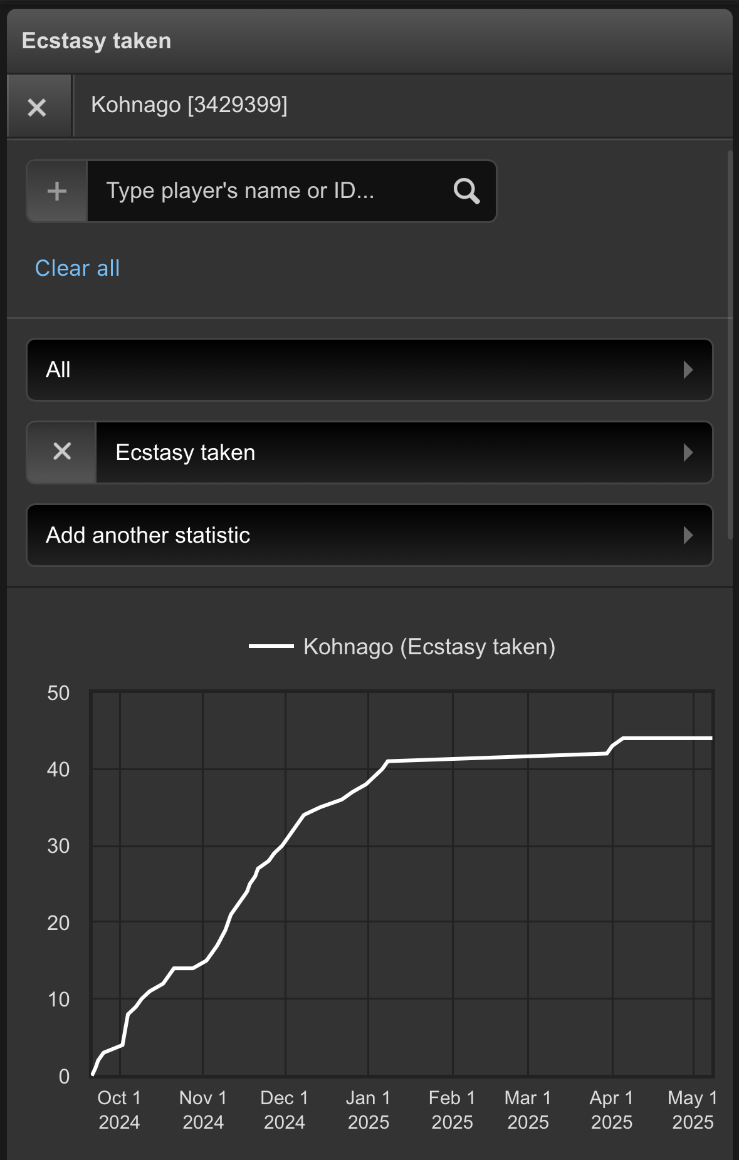Click the arrow icon on Ecstasy taken row
The width and height of the screenshot is (739, 1160).
tap(688, 452)
